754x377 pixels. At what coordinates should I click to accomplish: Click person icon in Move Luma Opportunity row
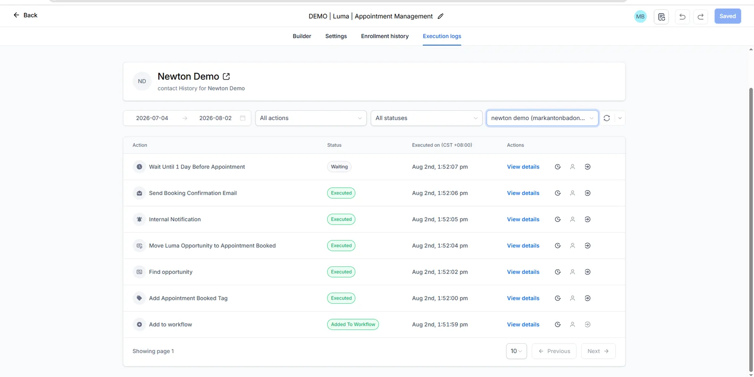pyautogui.click(x=573, y=246)
